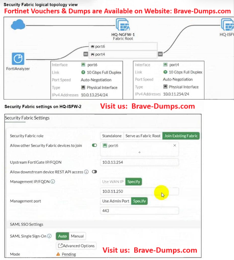Open SAML Advanced Options

[x=76, y=246]
